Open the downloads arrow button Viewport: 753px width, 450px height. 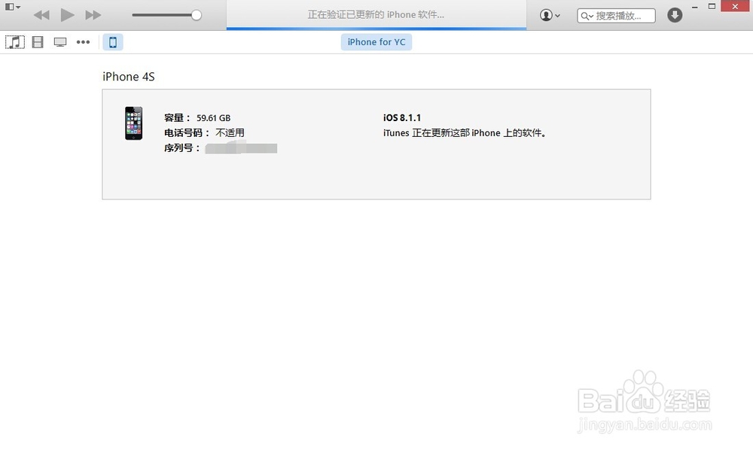tap(675, 15)
